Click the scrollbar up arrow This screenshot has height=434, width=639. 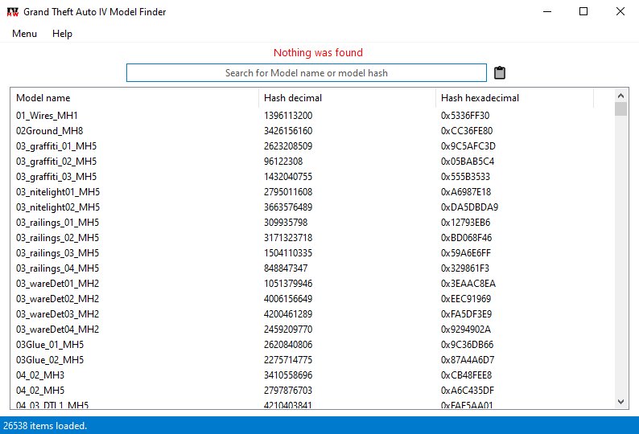[x=620, y=96]
